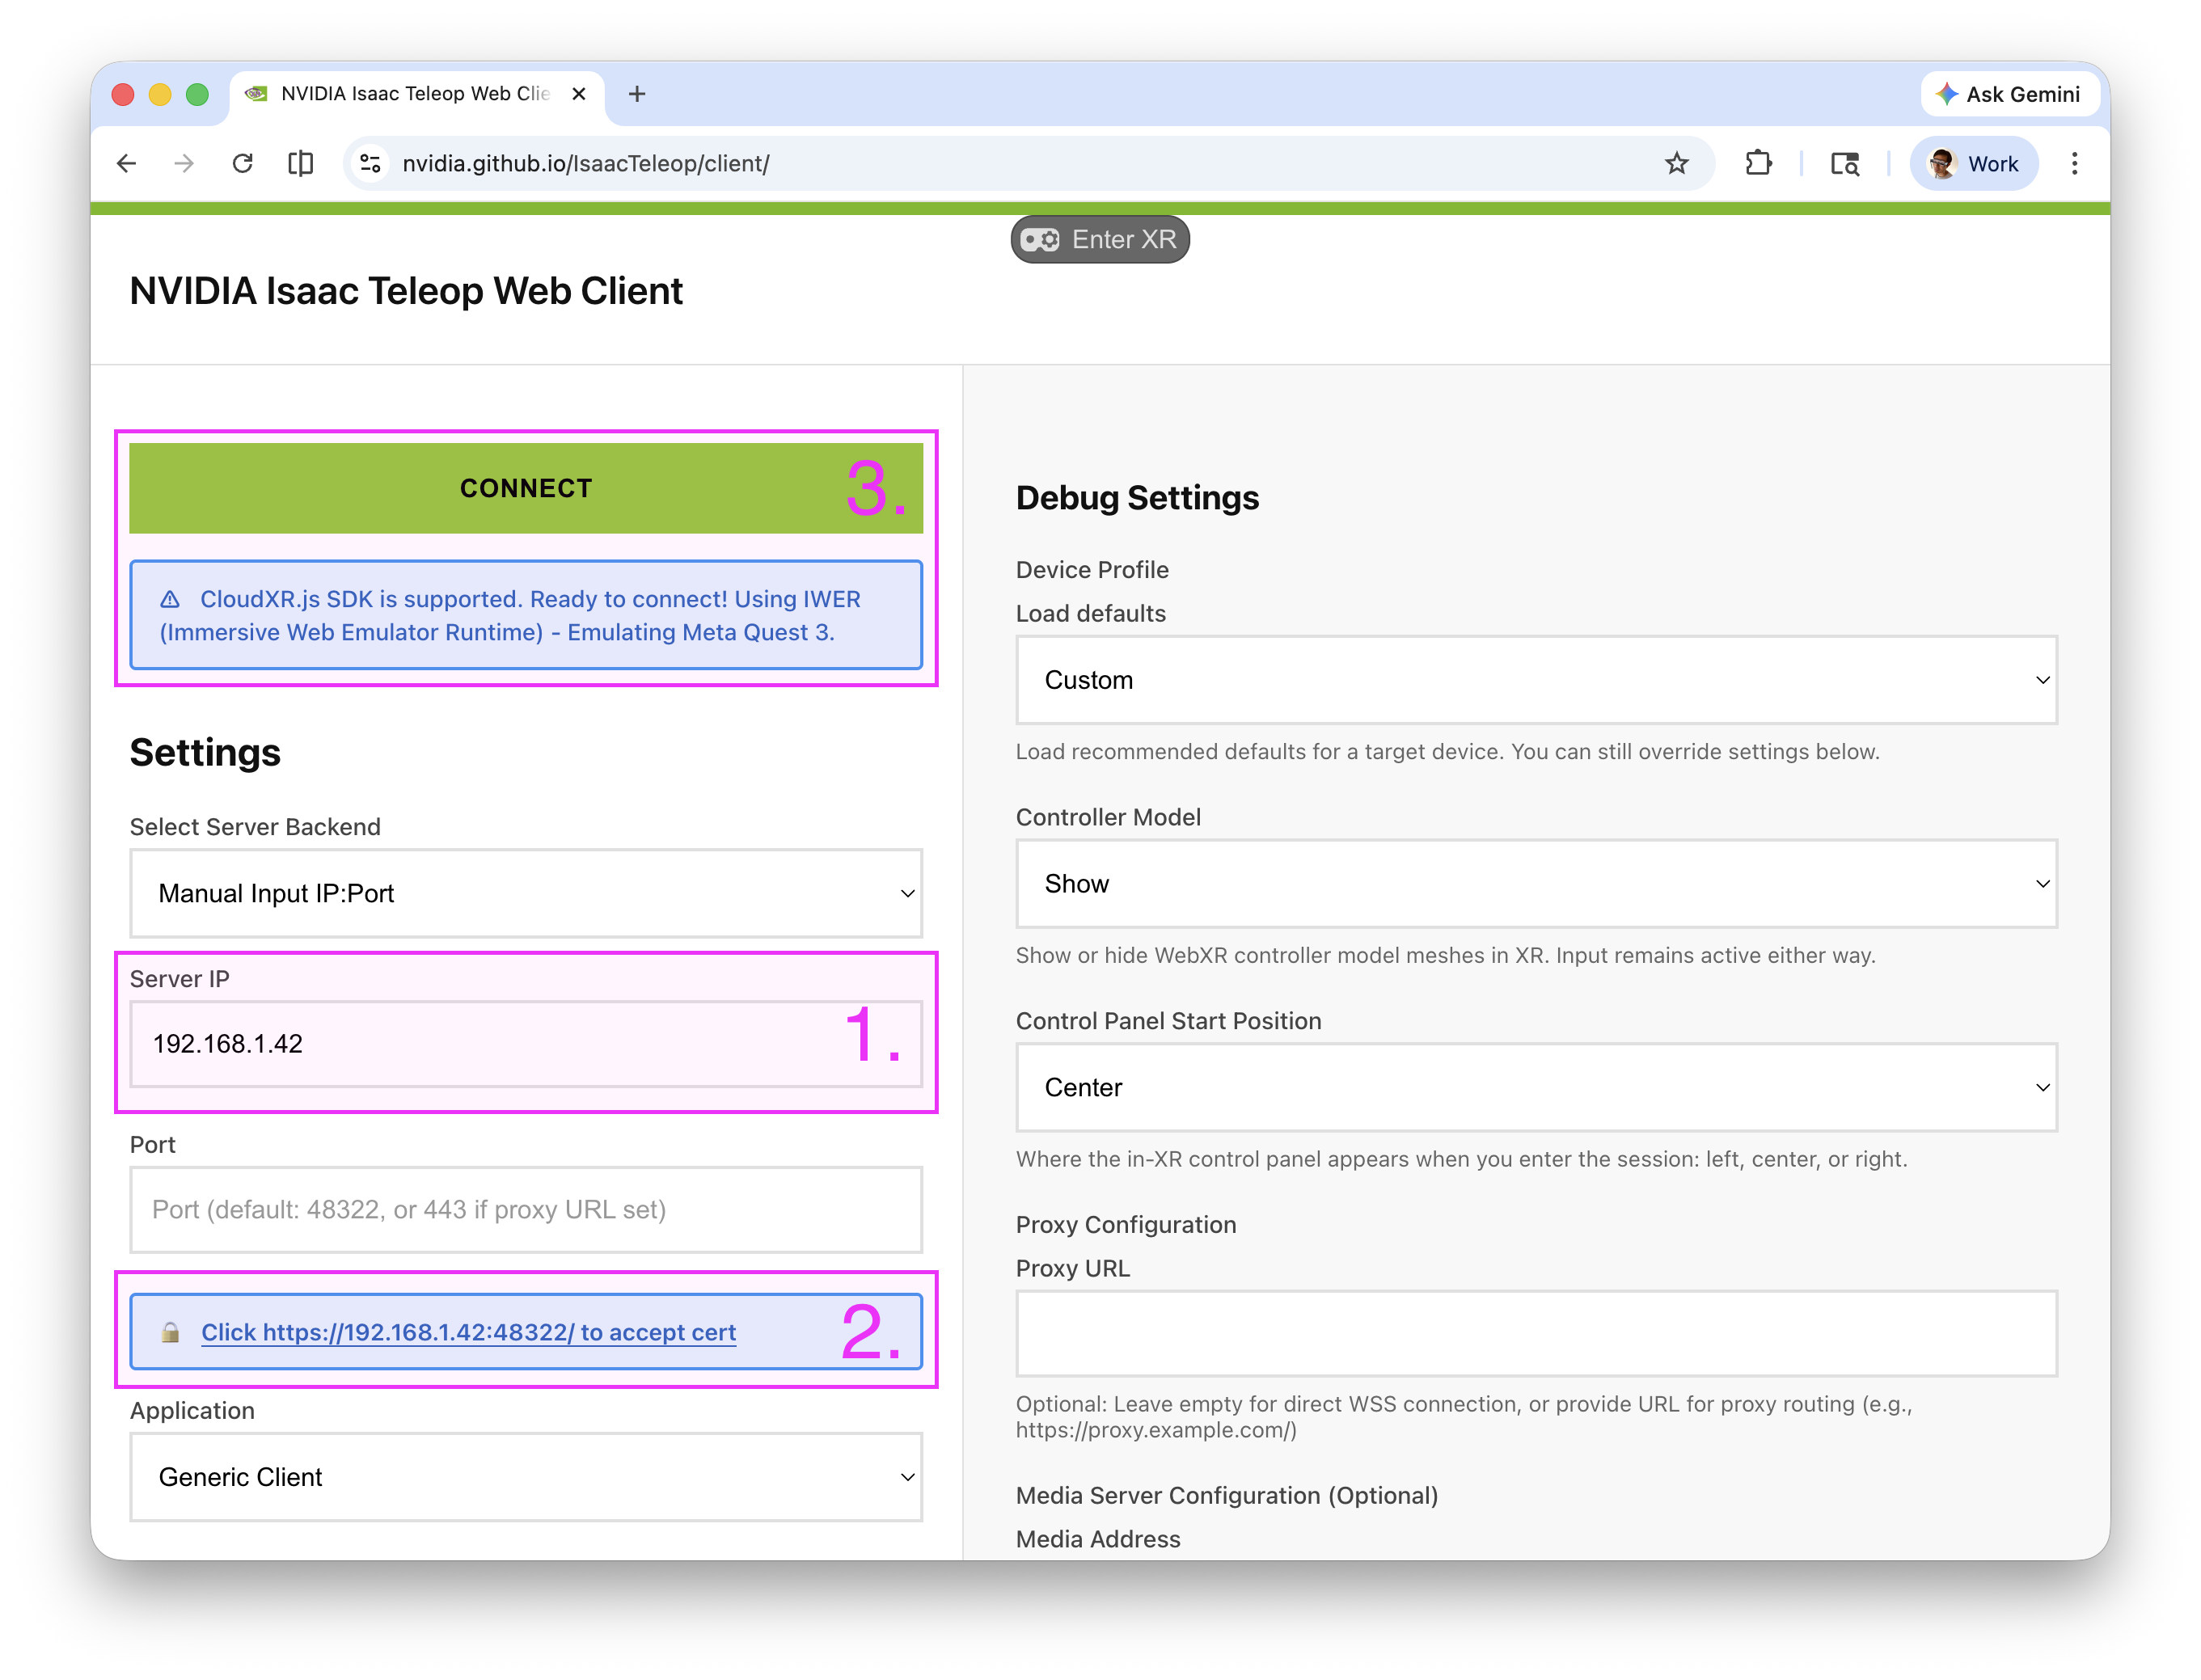The width and height of the screenshot is (2201, 1680).
Task: Open the Device Profile Custom dropdown
Action: click(1536, 680)
